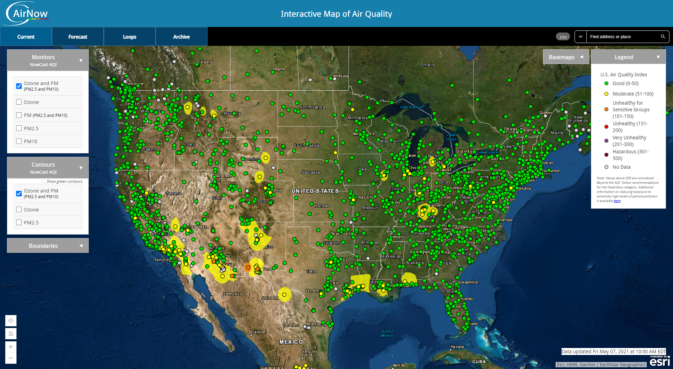Collapse the Monitors panel header
The height and width of the screenshot is (369, 673).
click(48, 60)
